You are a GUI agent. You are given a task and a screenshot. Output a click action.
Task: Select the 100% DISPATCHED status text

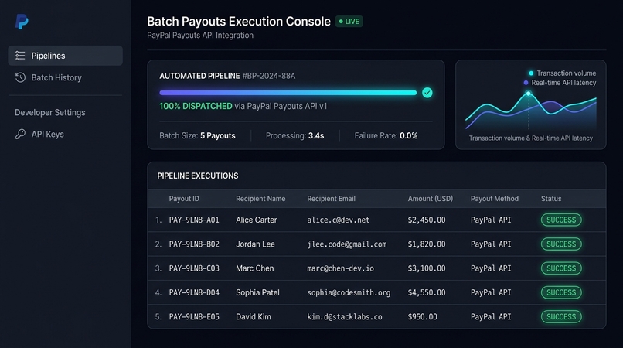pyautogui.click(x=196, y=106)
